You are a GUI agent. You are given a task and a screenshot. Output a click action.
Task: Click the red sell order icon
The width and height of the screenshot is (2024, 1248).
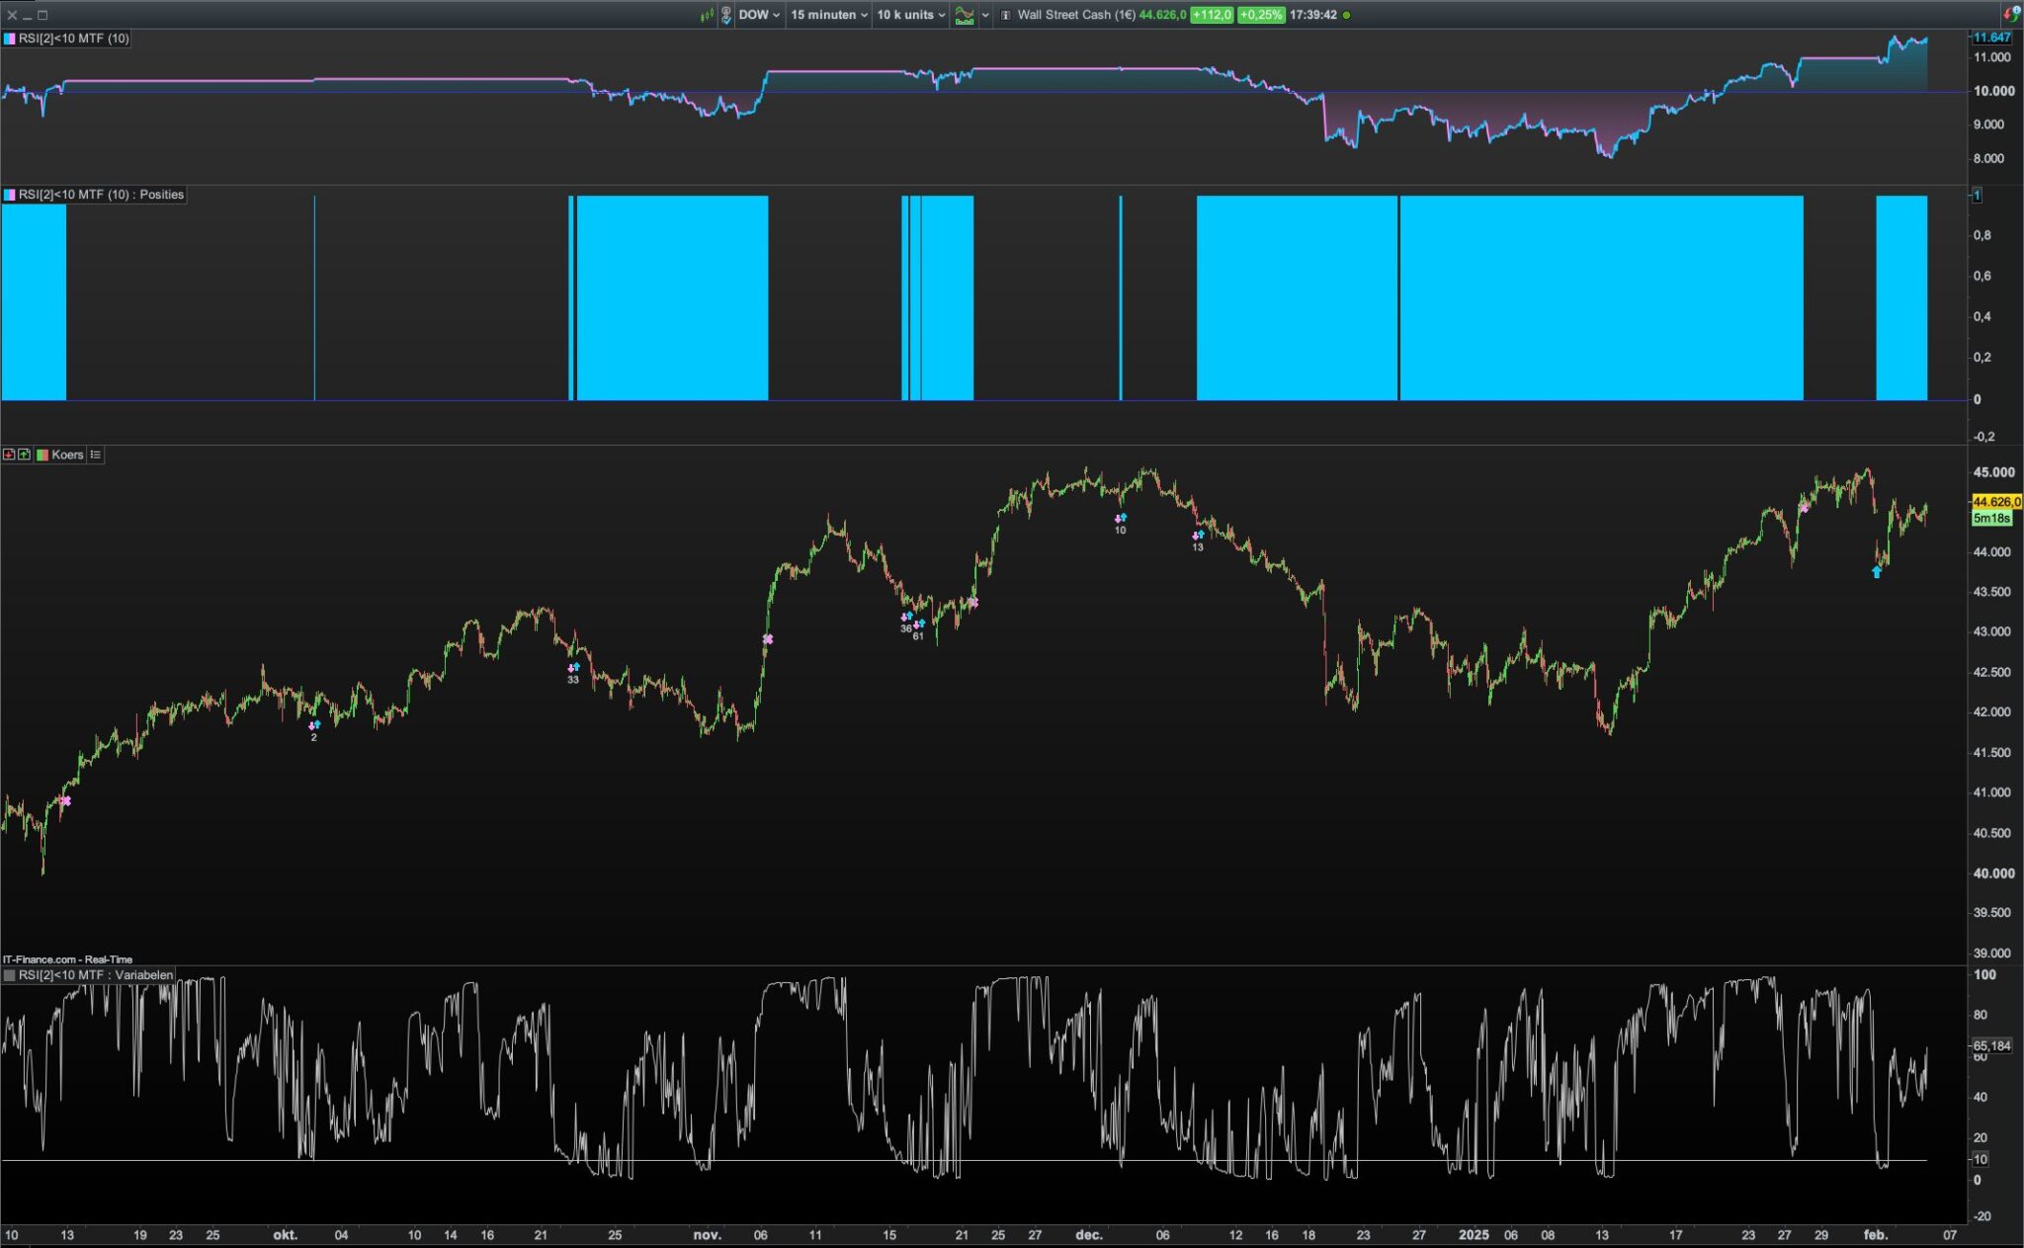[9, 455]
